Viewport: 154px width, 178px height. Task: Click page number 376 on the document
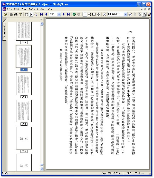(130, 32)
